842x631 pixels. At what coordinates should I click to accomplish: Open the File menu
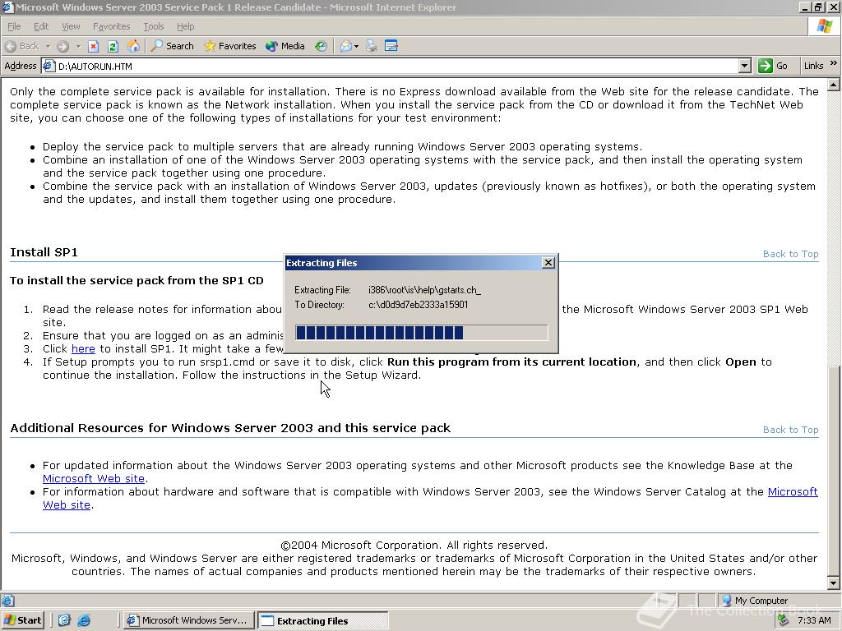[14, 26]
